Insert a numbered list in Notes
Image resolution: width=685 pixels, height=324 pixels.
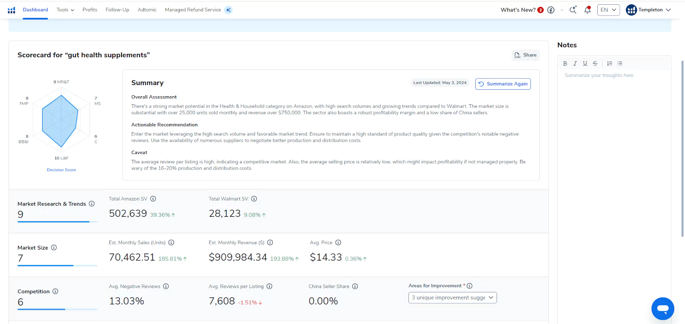pyautogui.click(x=610, y=63)
